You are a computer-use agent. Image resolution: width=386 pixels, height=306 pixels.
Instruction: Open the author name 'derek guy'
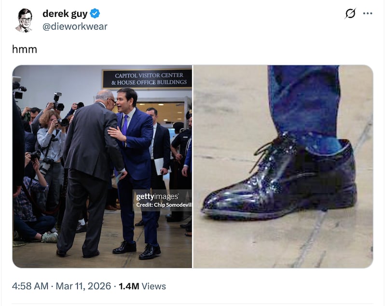point(67,14)
